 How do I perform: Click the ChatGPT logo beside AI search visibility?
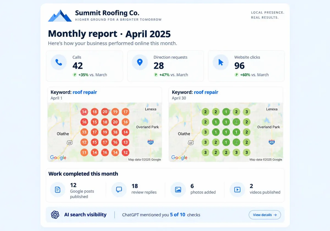(55, 215)
